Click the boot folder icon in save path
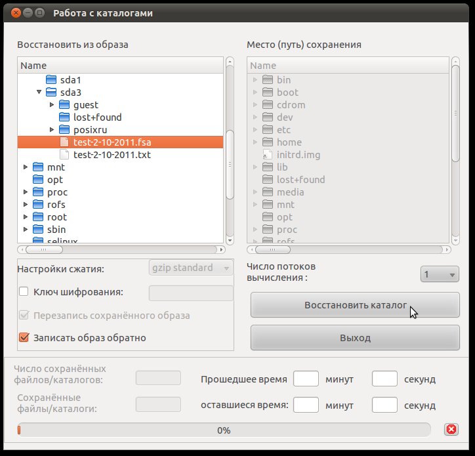475x456 pixels. (x=268, y=92)
